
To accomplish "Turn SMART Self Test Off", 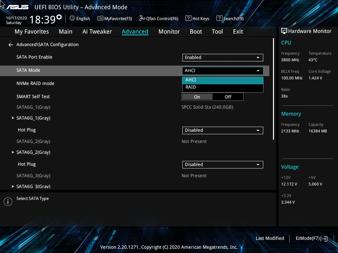I will point(228,97).
